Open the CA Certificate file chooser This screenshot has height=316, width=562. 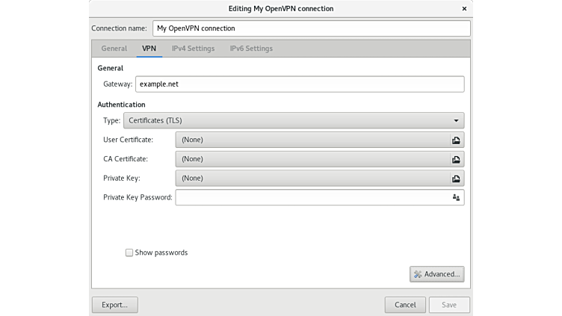pyautogui.click(x=312, y=159)
